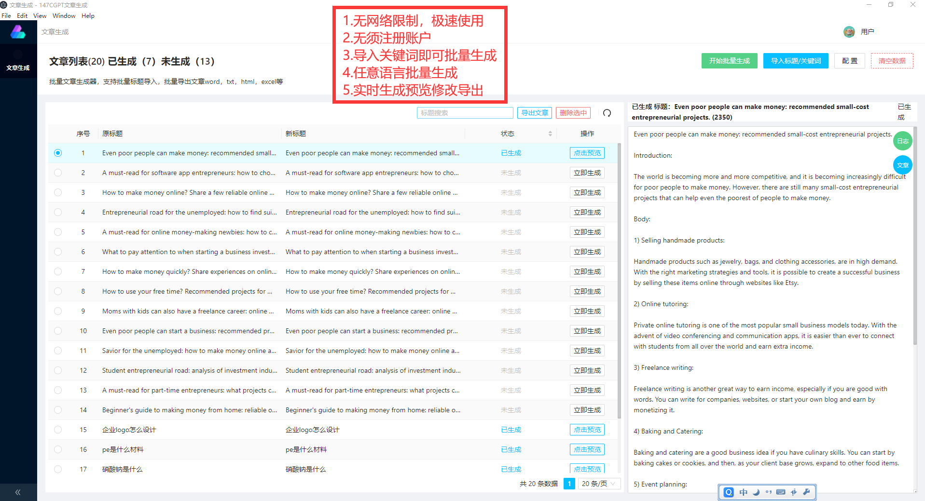Screen dimensions: 925x501
Task: Select the radio button for row 15
Action: [x=58, y=430]
